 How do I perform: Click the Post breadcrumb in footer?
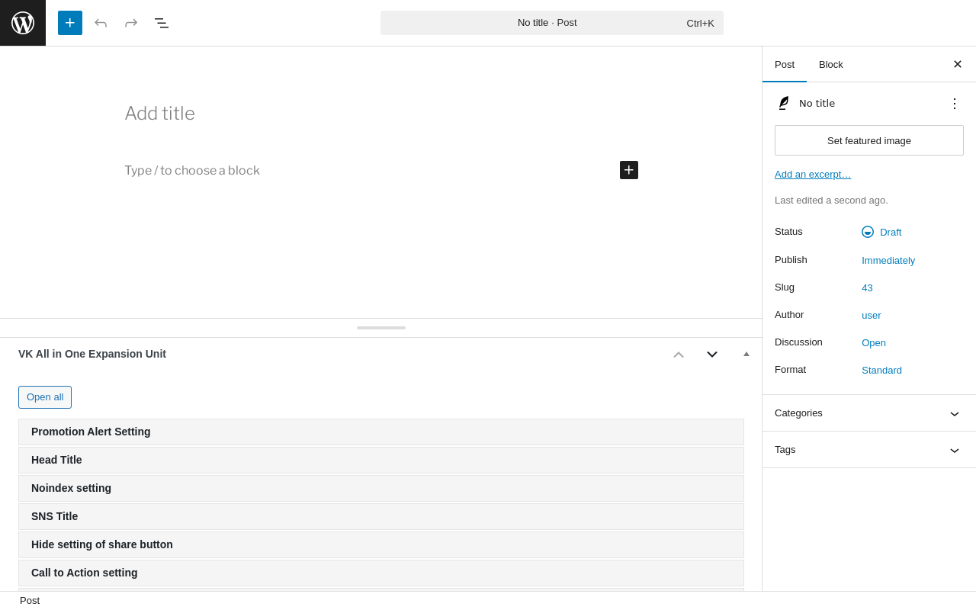[30, 601]
